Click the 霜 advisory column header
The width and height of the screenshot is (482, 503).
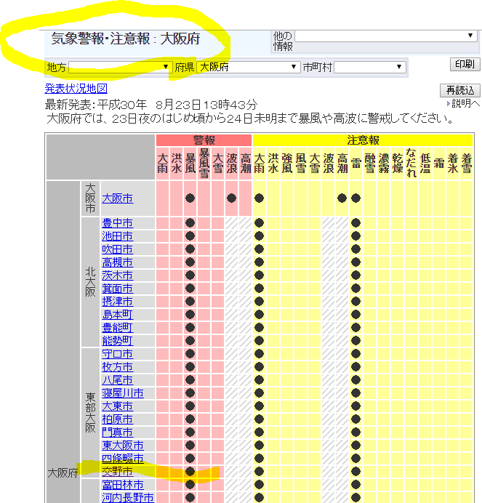point(438,163)
